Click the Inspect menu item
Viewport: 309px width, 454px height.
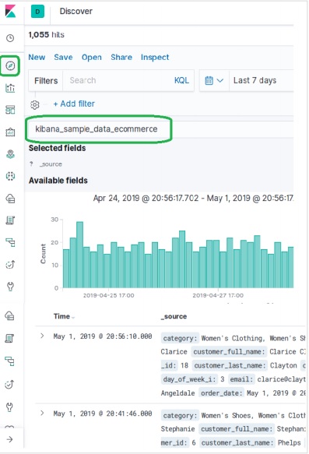click(155, 58)
